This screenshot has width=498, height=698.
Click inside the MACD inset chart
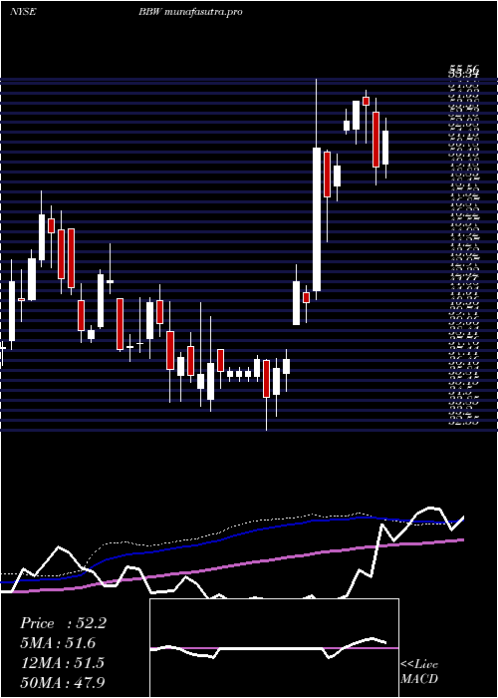tap(274, 648)
